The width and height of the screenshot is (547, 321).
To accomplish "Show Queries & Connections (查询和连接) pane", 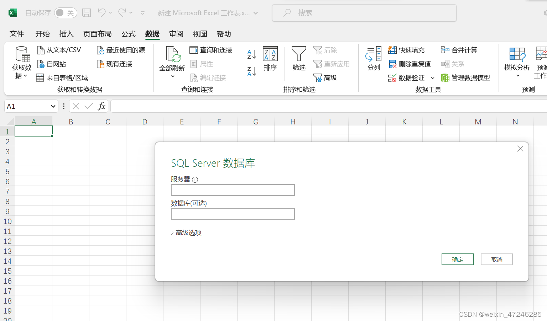I will (211, 50).
